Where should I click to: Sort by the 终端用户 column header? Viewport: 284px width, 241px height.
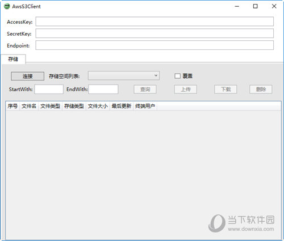[145, 106]
